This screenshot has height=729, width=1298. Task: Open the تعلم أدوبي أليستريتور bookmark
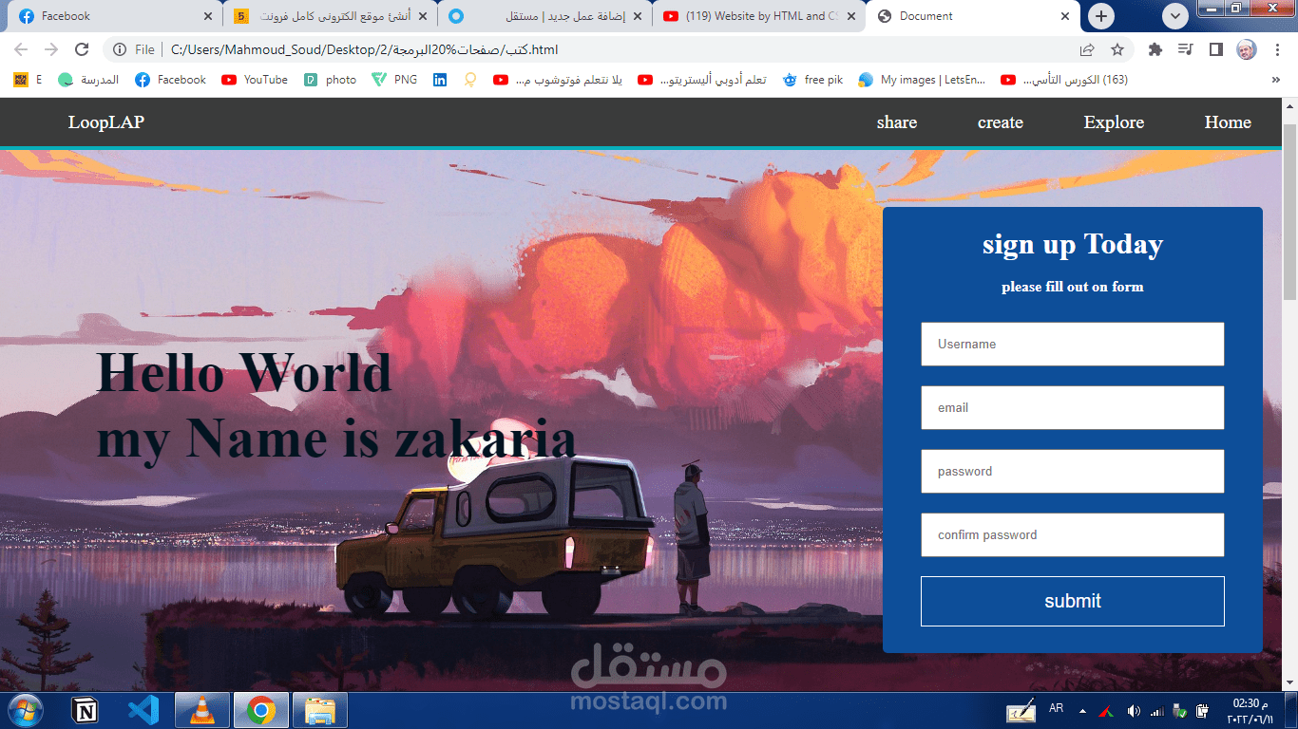click(x=701, y=80)
